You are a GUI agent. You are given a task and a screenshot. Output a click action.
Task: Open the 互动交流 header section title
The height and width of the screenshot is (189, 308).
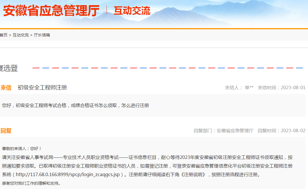[x=132, y=11]
